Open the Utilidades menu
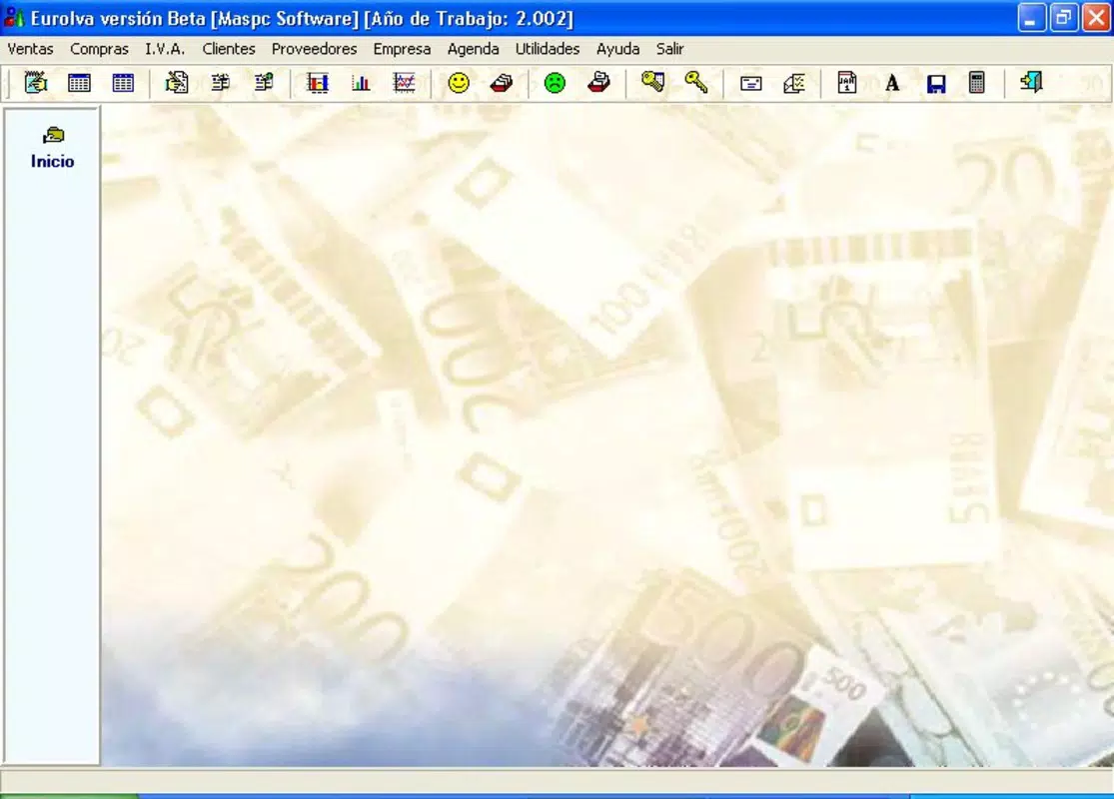Screen dimensions: 1114x799 point(548,49)
